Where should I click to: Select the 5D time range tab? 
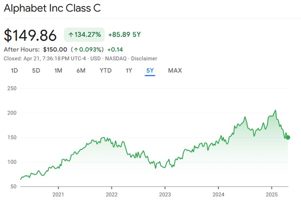click(x=36, y=70)
